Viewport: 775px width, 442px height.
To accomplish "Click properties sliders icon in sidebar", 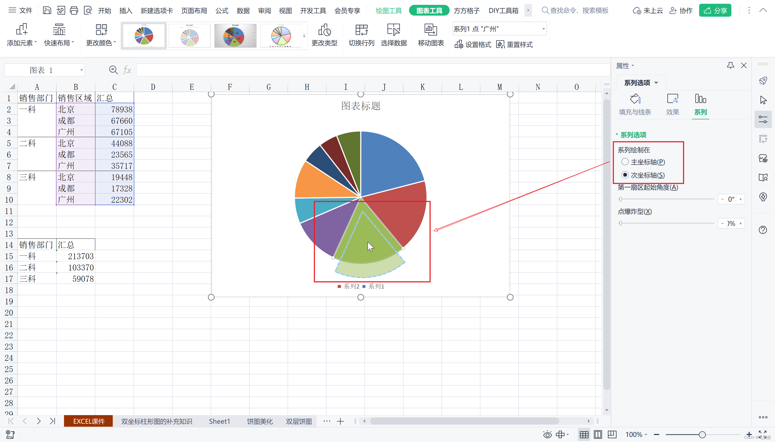I will click(x=763, y=119).
